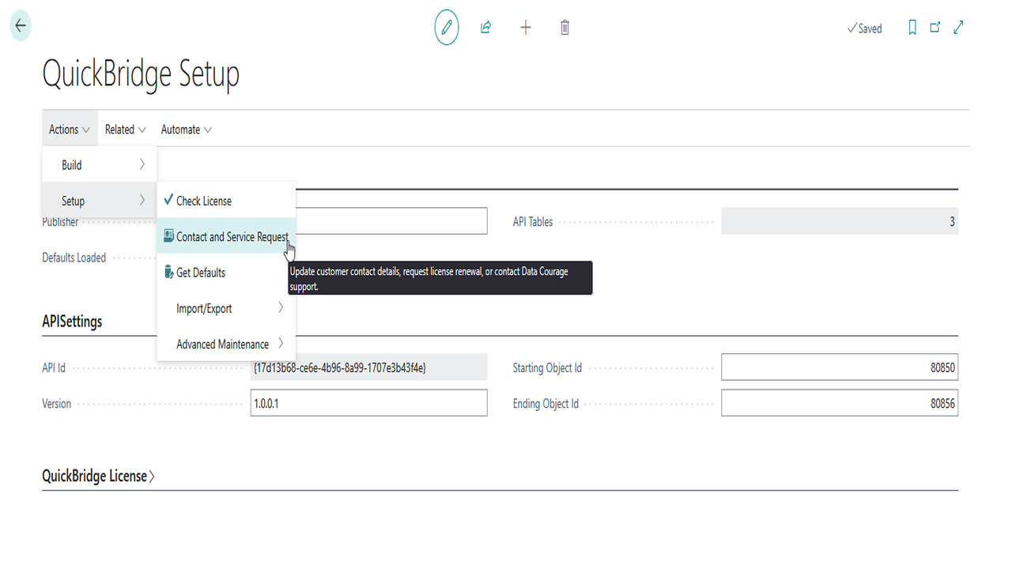Click the API Id label

pyautogui.click(x=54, y=368)
